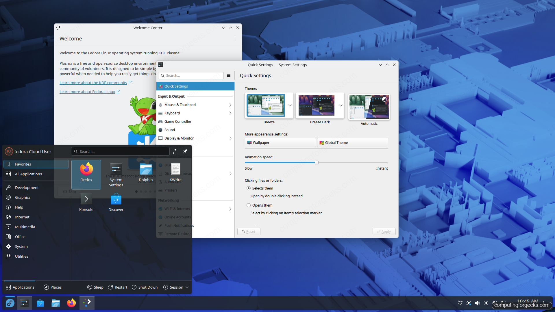Screen dimensions: 555x312
Task: Launch KWrite from launcher favorites
Action: click(175, 174)
